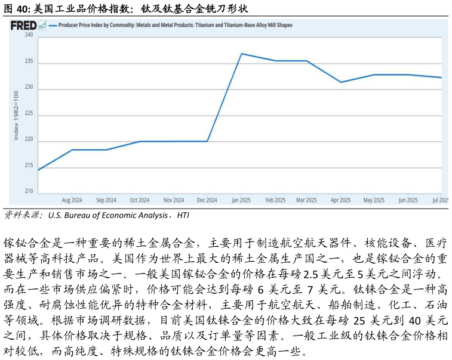This screenshot has height=360, width=452.
Task: Click the 220 y-axis tick label
Action: pyautogui.click(x=29, y=141)
